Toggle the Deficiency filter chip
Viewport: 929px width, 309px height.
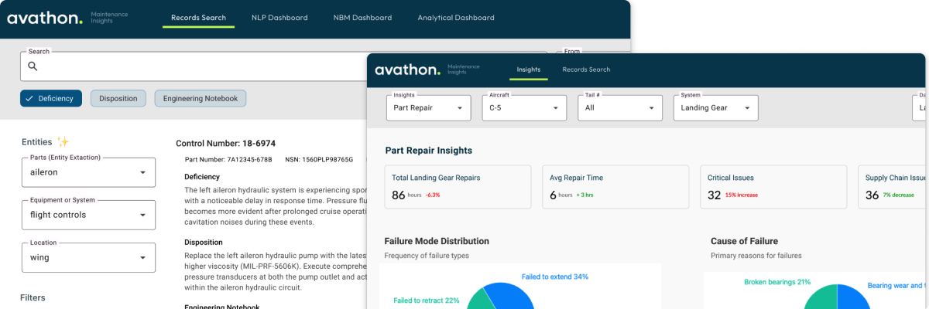point(51,98)
